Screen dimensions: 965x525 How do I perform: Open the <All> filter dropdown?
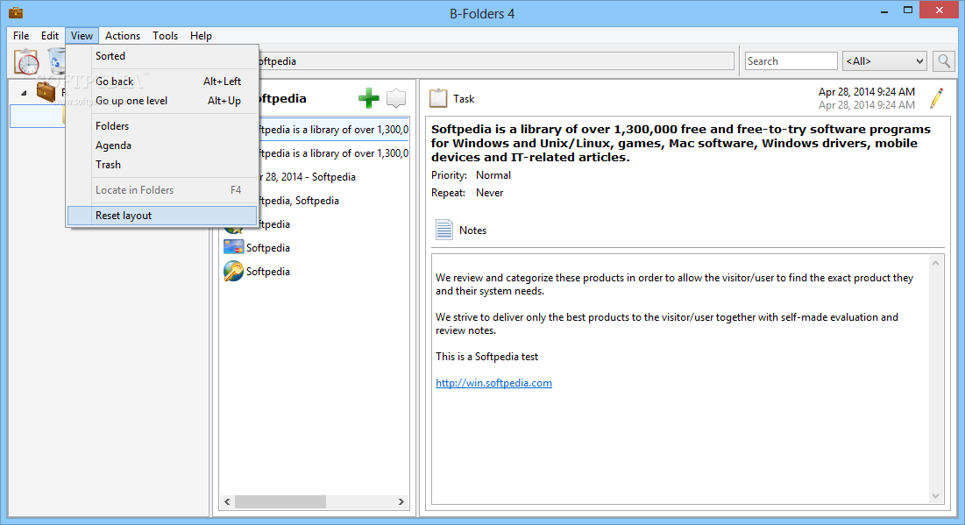(x=884, y=61)
